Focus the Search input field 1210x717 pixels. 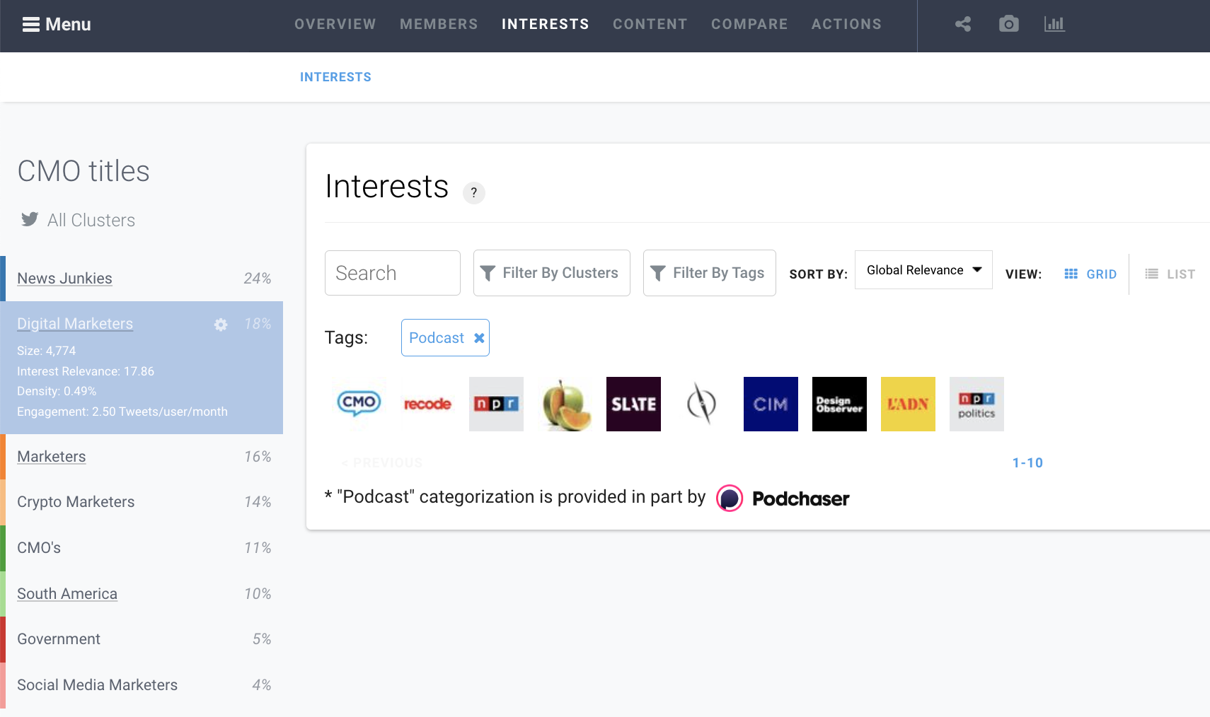click(x=393, y=273)
